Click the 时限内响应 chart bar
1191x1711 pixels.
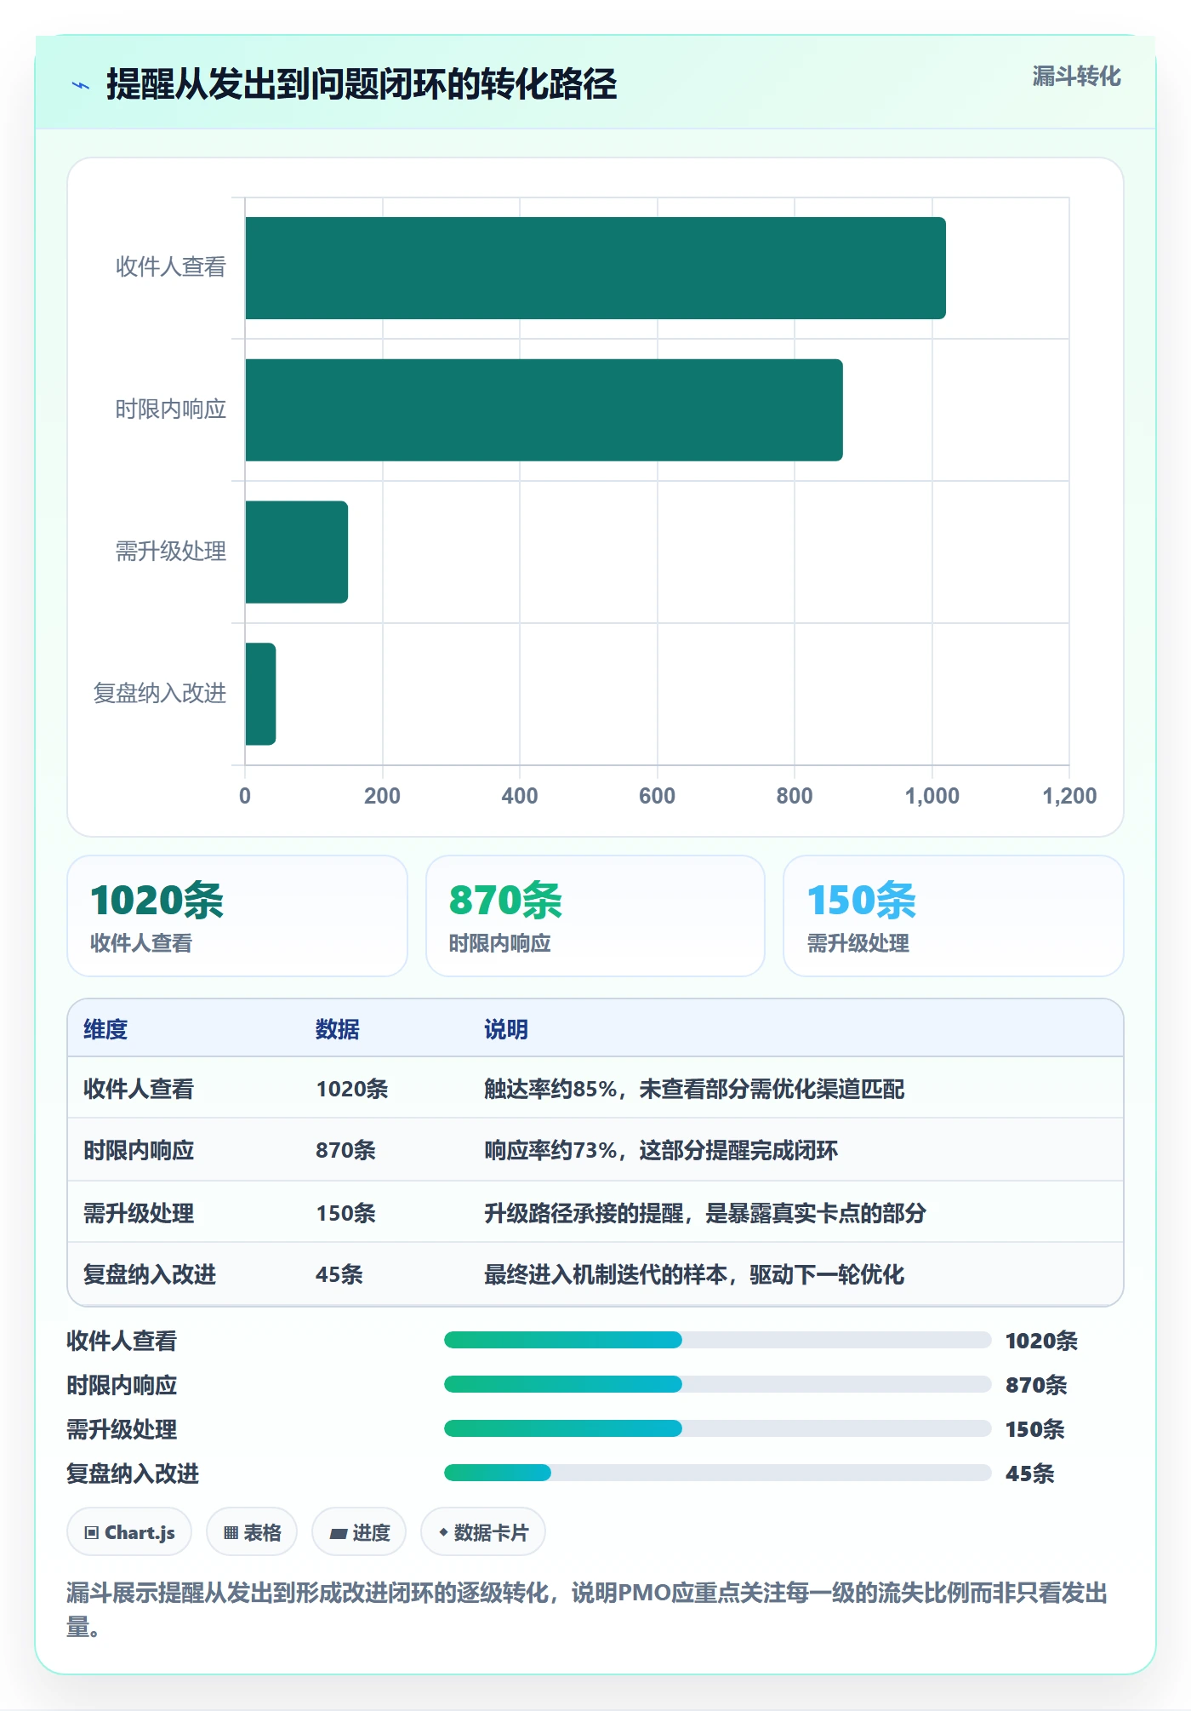(x=544, y=410)
